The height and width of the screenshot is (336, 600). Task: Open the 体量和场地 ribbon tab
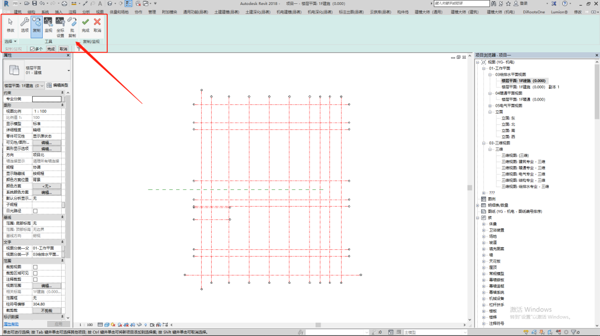(x=119, y=12)
